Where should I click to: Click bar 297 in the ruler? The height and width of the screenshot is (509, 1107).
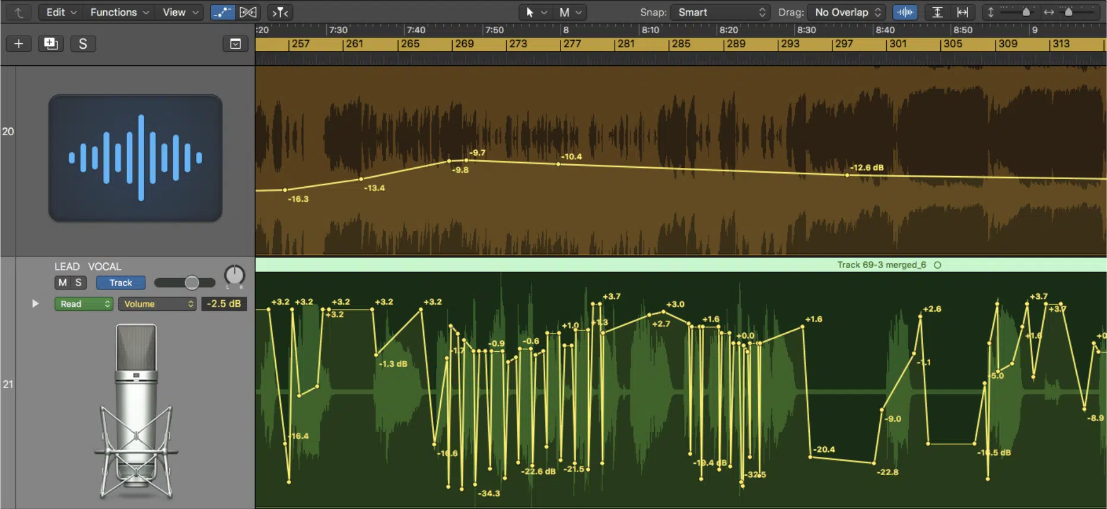pyautogui.click(x=844, y=44)
